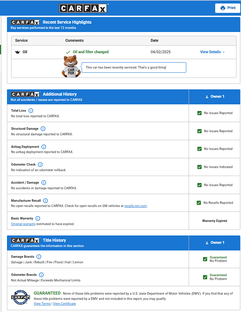Click the Damage Brands info icon
The height and width of the screenshot is (312, 241).
pos(39,257)
